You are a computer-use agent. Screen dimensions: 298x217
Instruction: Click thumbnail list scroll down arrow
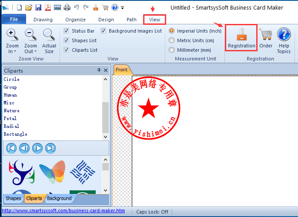(105, 190)
